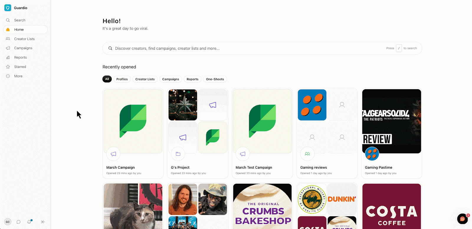Open the March Test Campaign title

coord(254,167)
